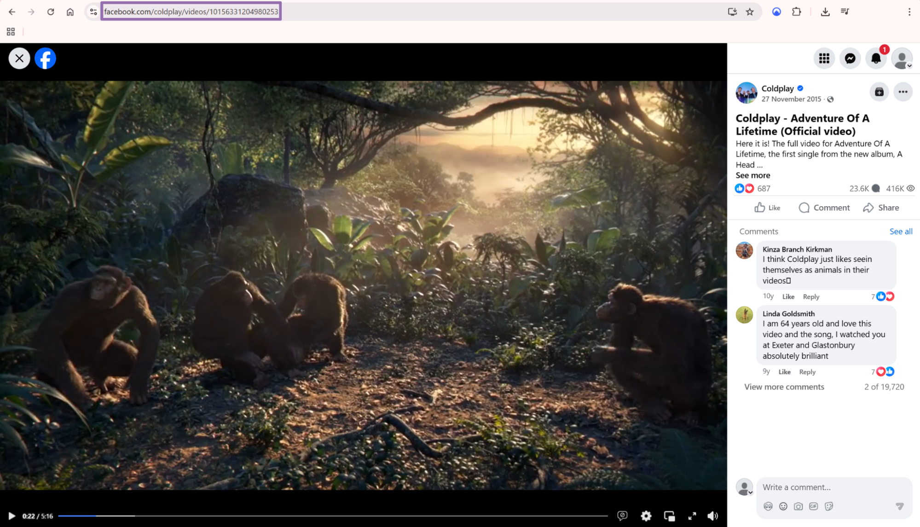Reload the page
This screenshot has height=527, width=920.
[51, 12]
